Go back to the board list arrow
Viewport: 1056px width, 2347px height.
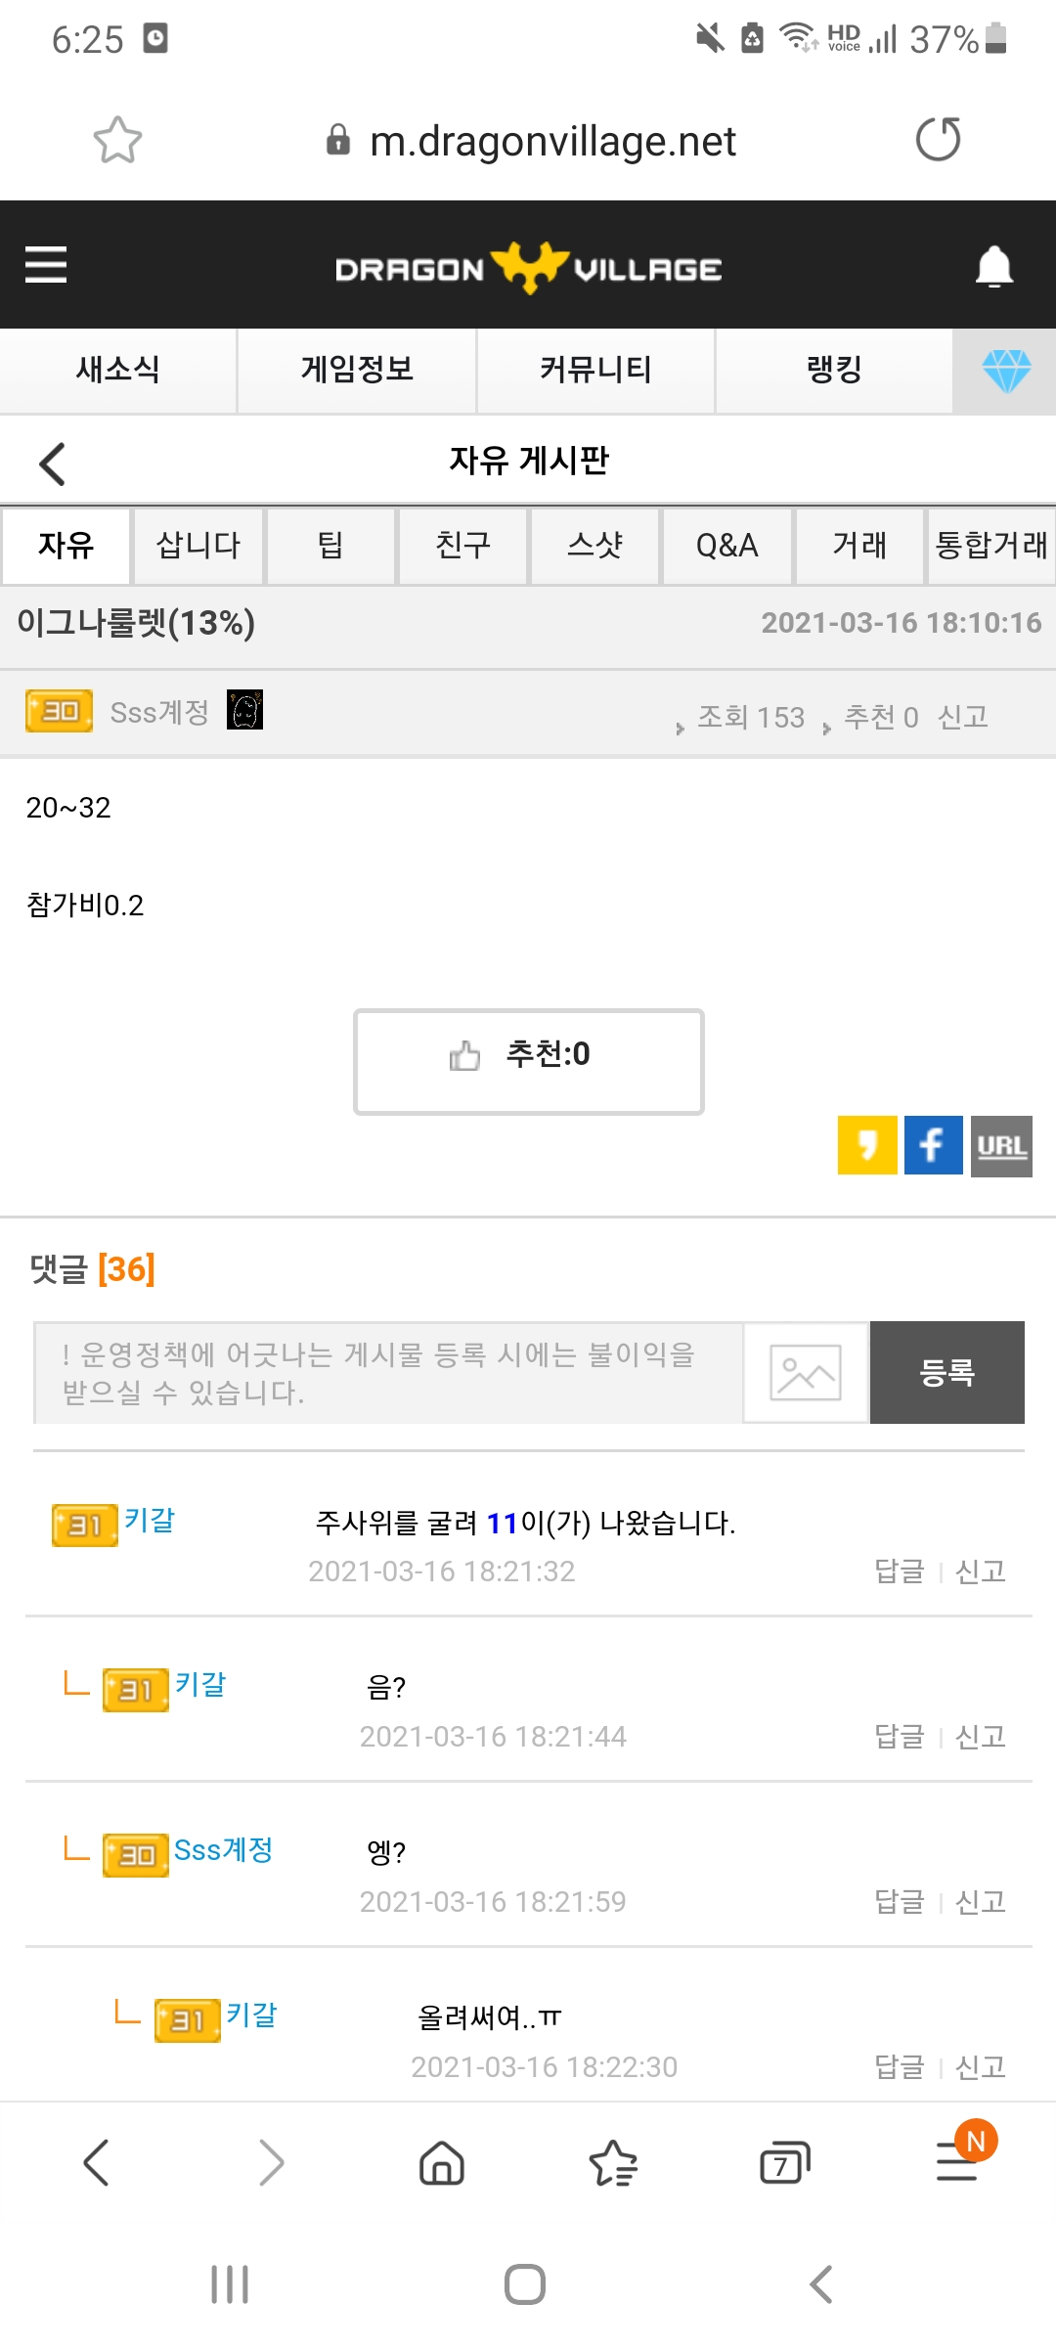[53, 464]
